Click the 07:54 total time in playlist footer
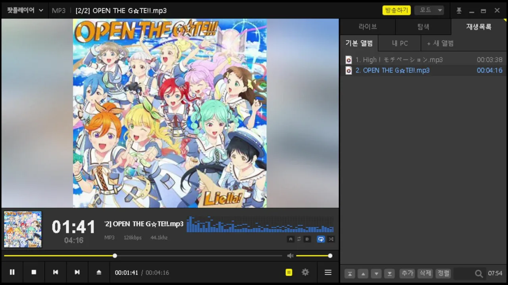Viewport: 508px width, 285px height. point(495,274)
